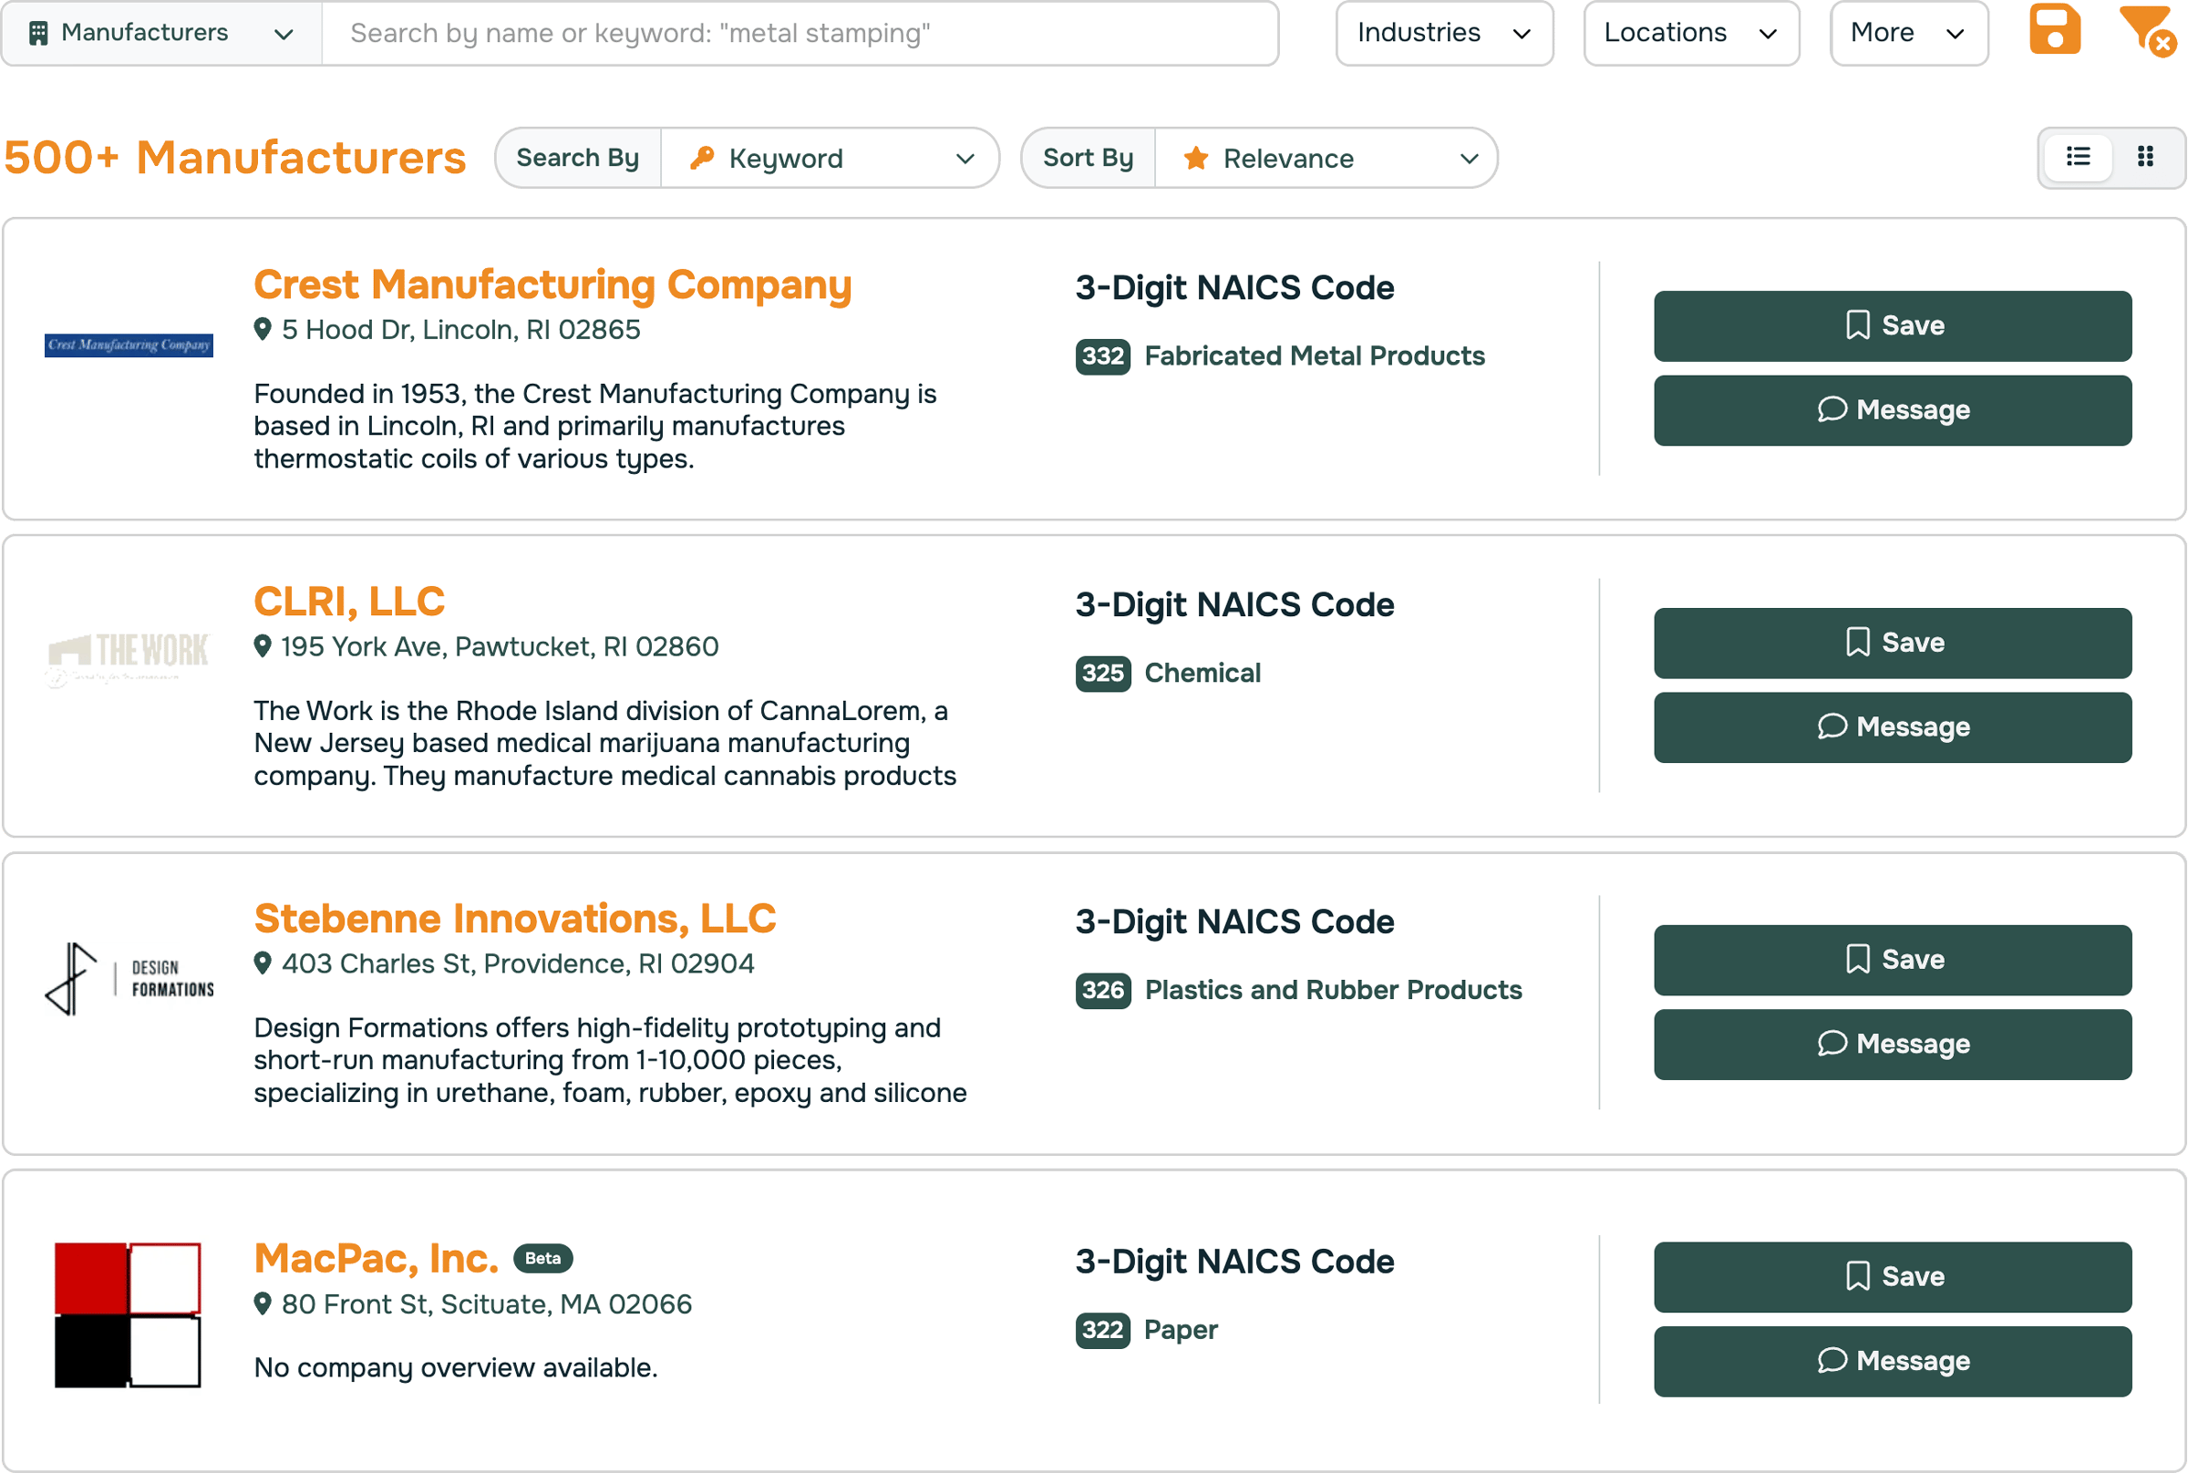Click the map pin beside 195 York Ave
The image size is (2188, 1473).
(x=263, y=646)
